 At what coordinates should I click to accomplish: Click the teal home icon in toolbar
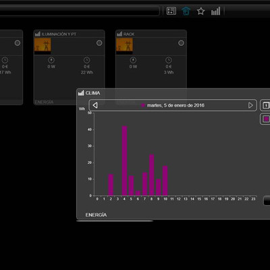click(186, 11)
